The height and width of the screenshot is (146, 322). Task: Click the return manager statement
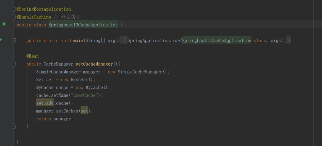tap(54, 119)
